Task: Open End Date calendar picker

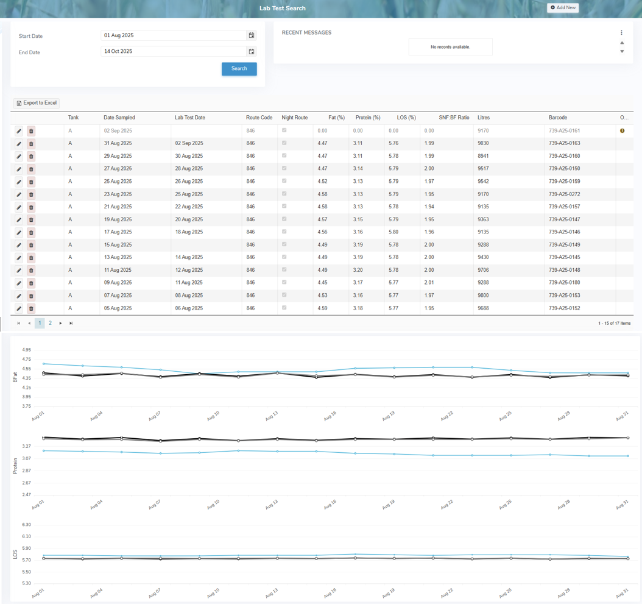Action: [252, 52]
